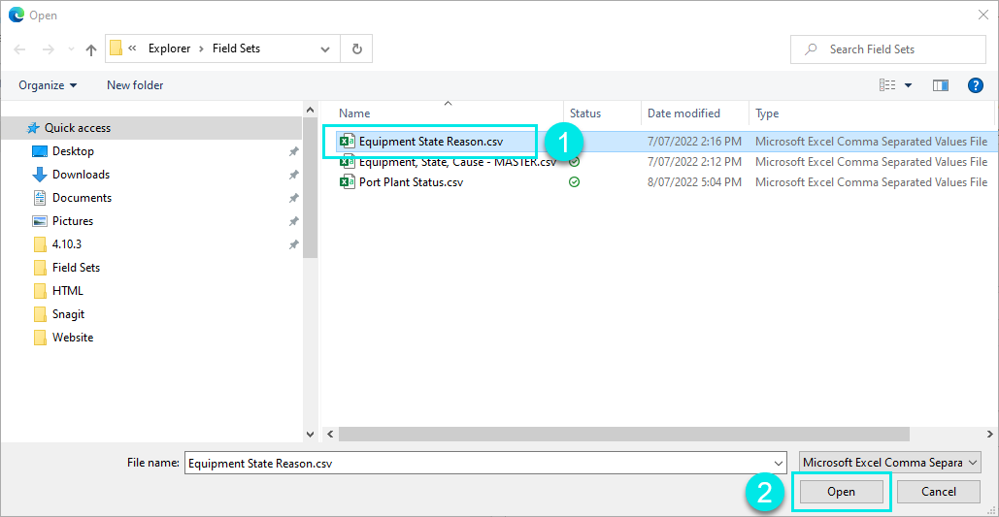This screenshot has width=999, height=517.
Task: Click the Up one level arrow
Action: [x=91, y=49]
